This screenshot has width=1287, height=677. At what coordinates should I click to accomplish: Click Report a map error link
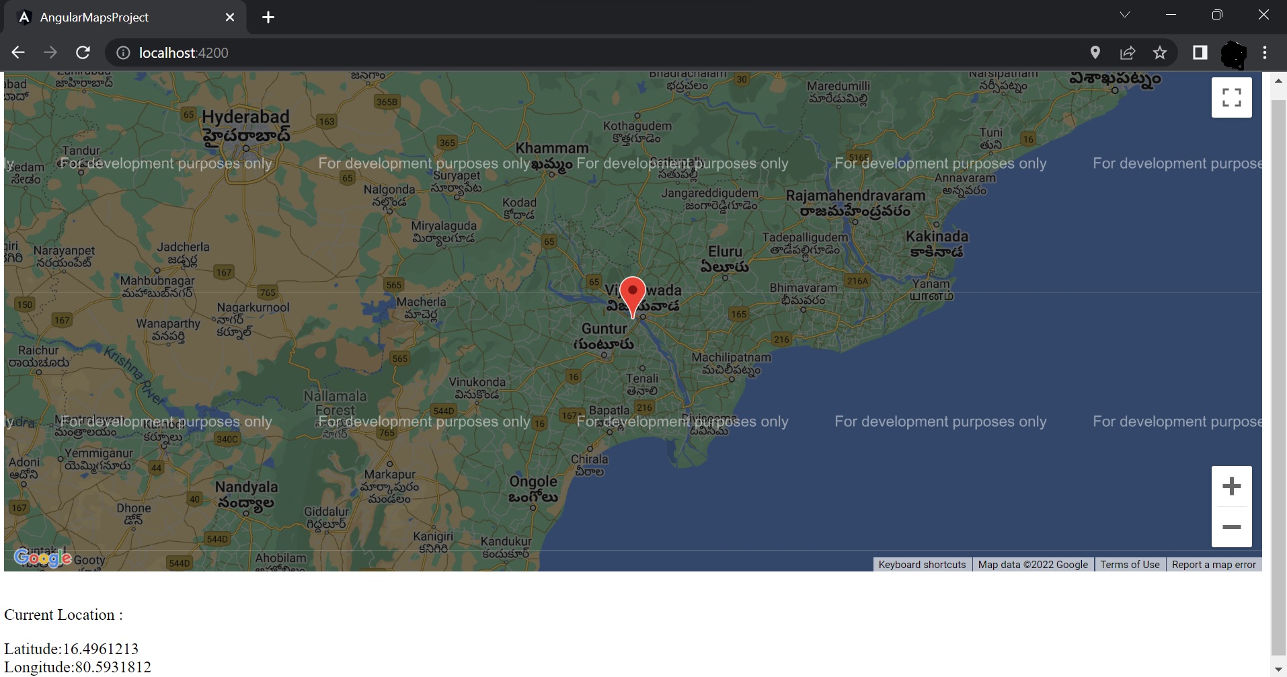tap(1213, 565)
